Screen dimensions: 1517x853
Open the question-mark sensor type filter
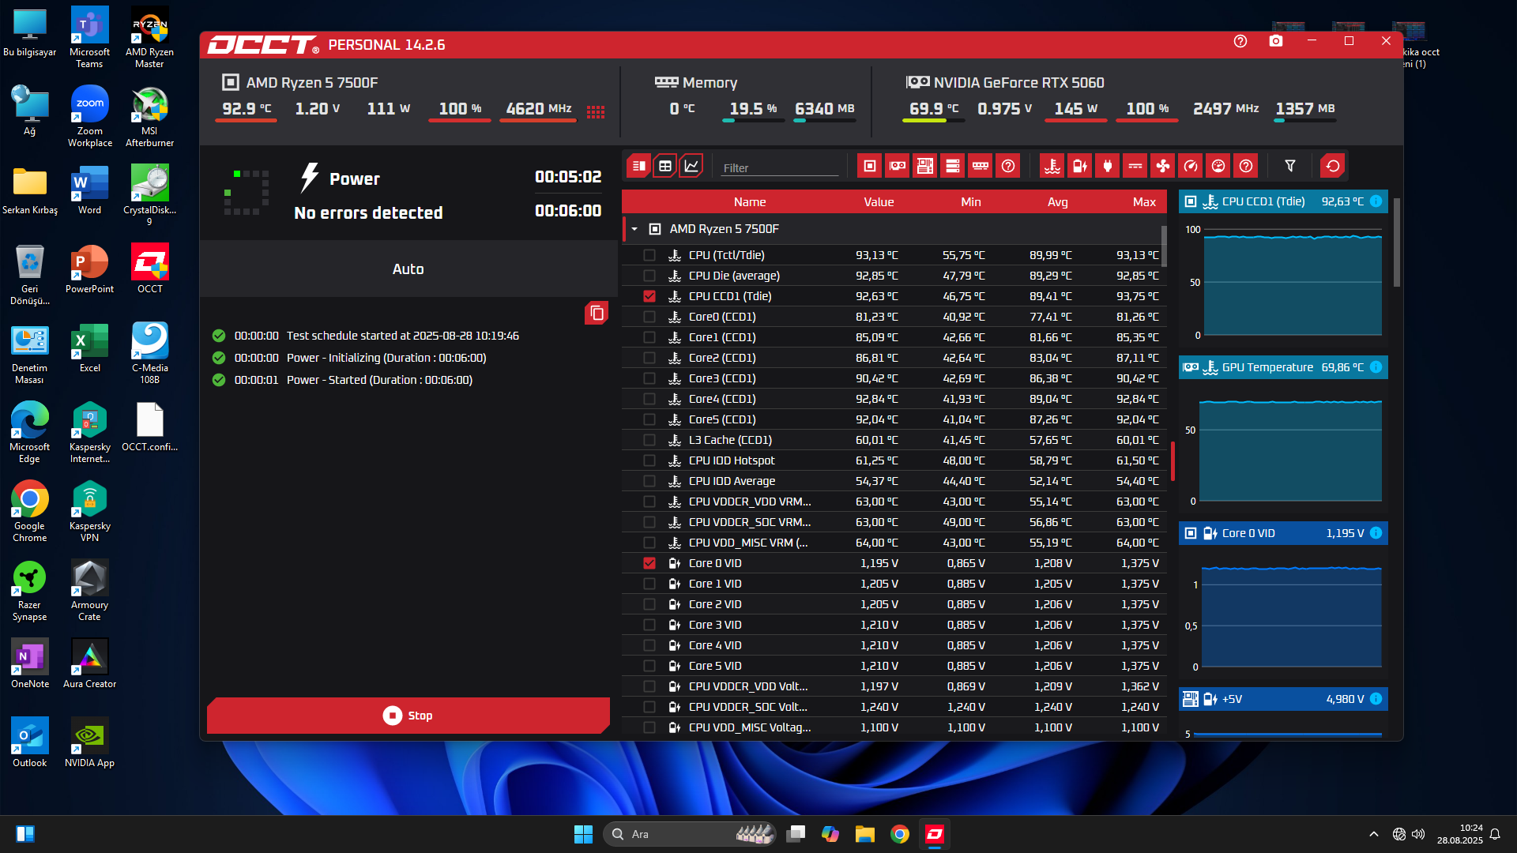(x=1246, y=166)
